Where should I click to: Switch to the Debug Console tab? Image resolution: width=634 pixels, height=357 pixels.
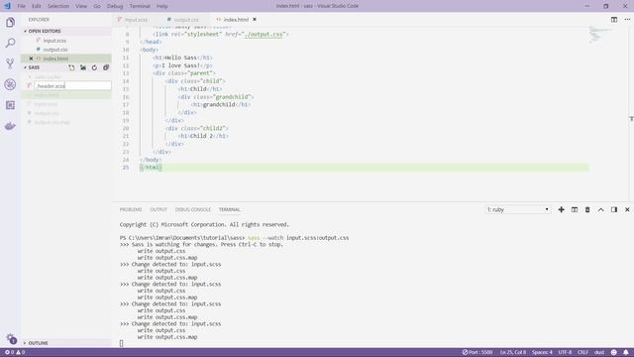pyautogui.click(x=193, y=209)
